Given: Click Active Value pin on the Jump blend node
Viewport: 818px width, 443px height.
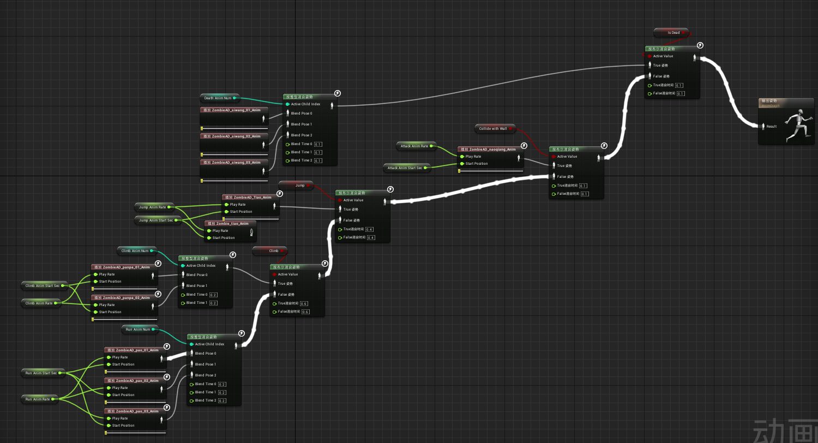Looking at the screenshot, I should [x=340, y=200].
